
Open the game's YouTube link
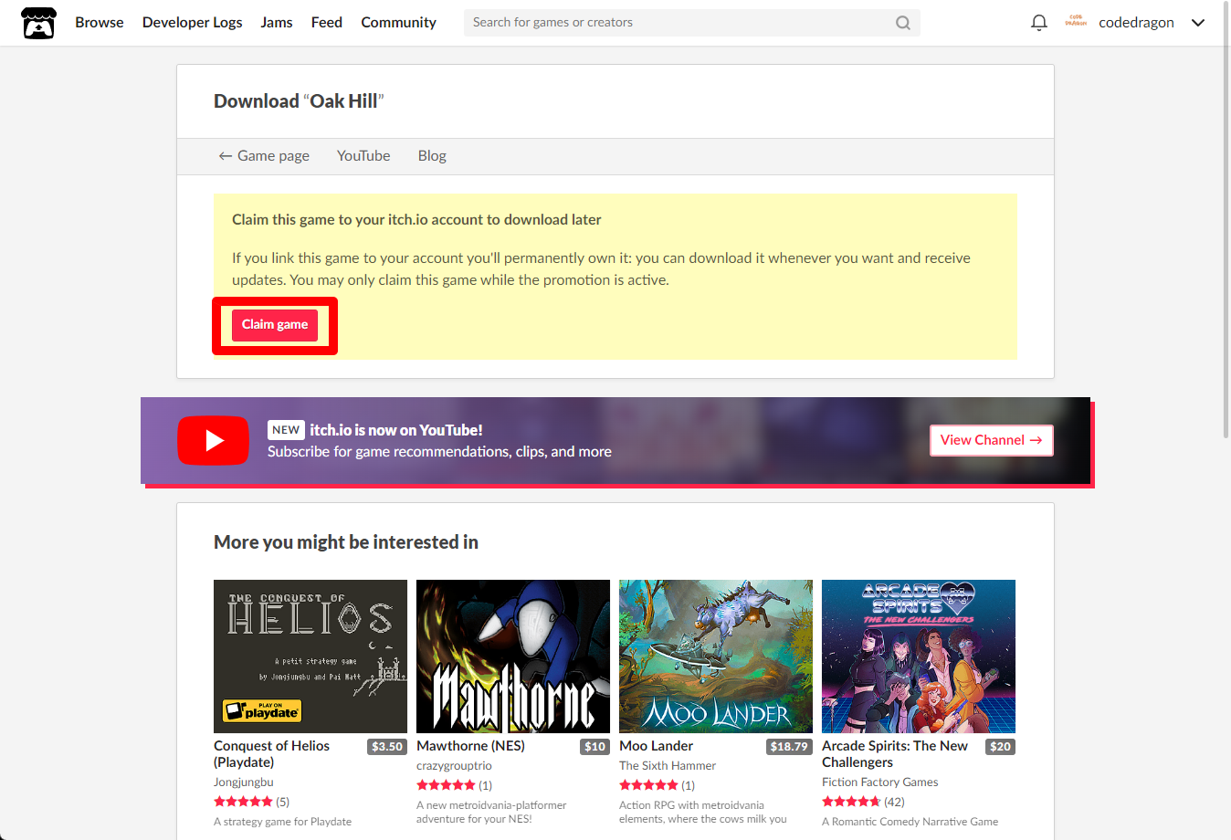tap(363, 156)
